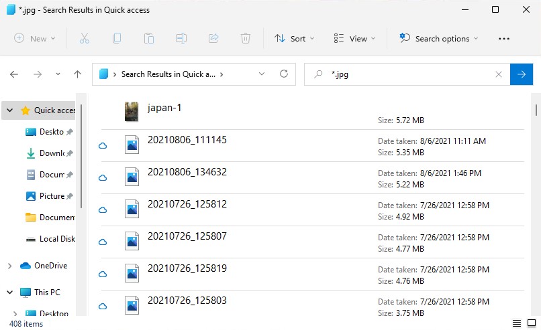Click the Rename icon in toolbar

pyautogui.click(x=181, y=38)
